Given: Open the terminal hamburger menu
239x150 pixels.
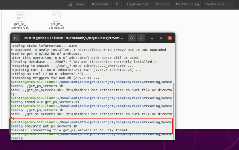Looking at the screenshot, I should [141, 38].
